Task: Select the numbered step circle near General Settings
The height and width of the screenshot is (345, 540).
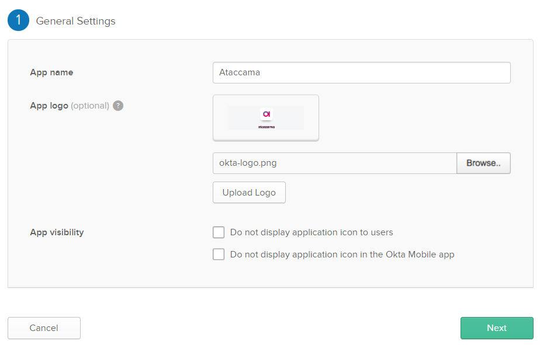Action: coord(17,20)
